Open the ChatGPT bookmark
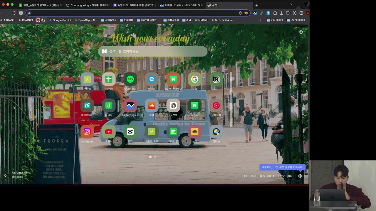This screenshot has width=376, height=211. tap(26, 20)
